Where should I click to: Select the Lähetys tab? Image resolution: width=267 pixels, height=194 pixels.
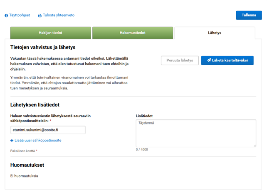215,33
